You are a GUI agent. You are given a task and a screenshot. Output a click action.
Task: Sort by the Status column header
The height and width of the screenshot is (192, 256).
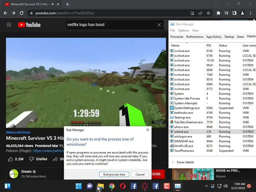click(x=229, y=45)
